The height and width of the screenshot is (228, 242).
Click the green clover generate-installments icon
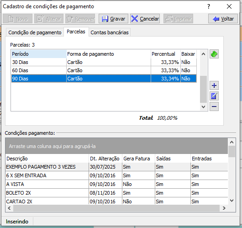(214, 54)
